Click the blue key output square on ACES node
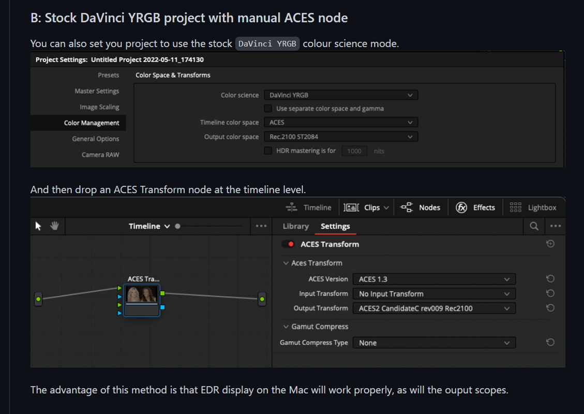The image size is (584, 414). pyautogui.click(x=162, y=307)
